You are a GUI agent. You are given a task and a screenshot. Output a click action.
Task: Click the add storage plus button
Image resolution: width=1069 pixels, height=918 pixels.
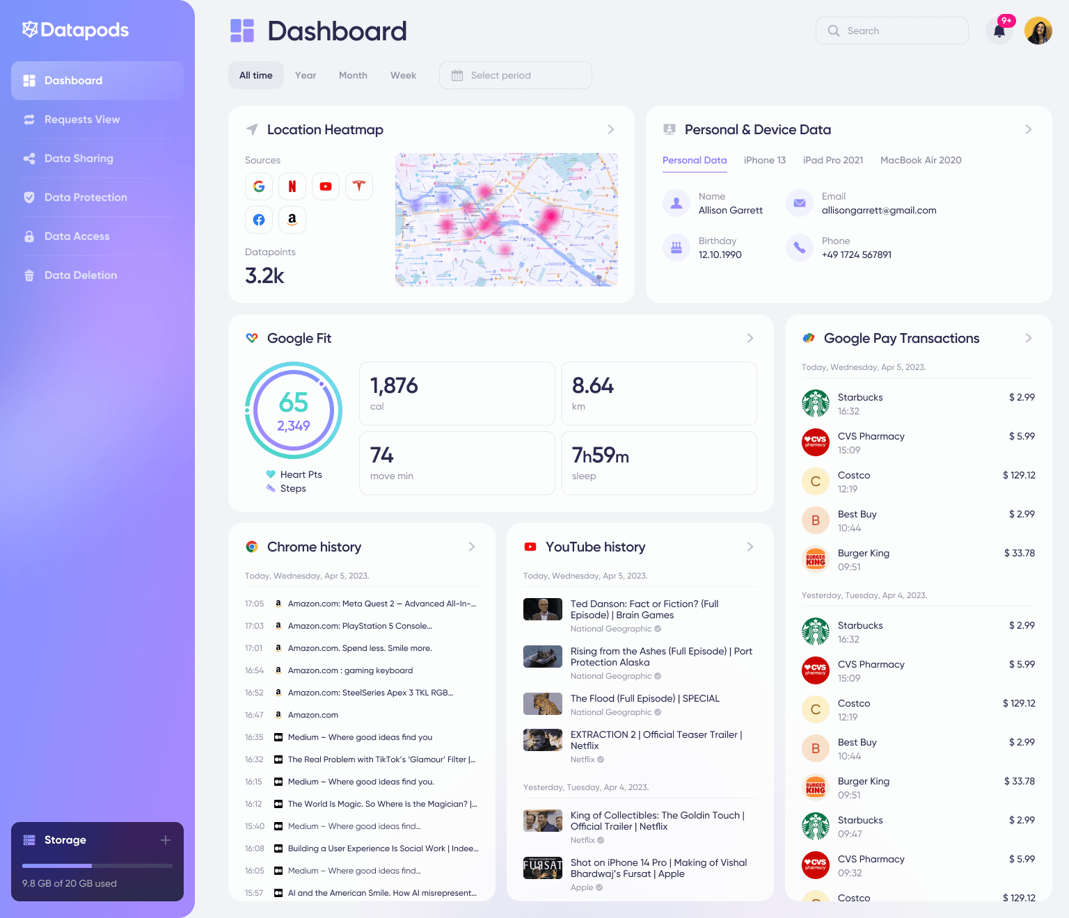(x=166, y=840)
